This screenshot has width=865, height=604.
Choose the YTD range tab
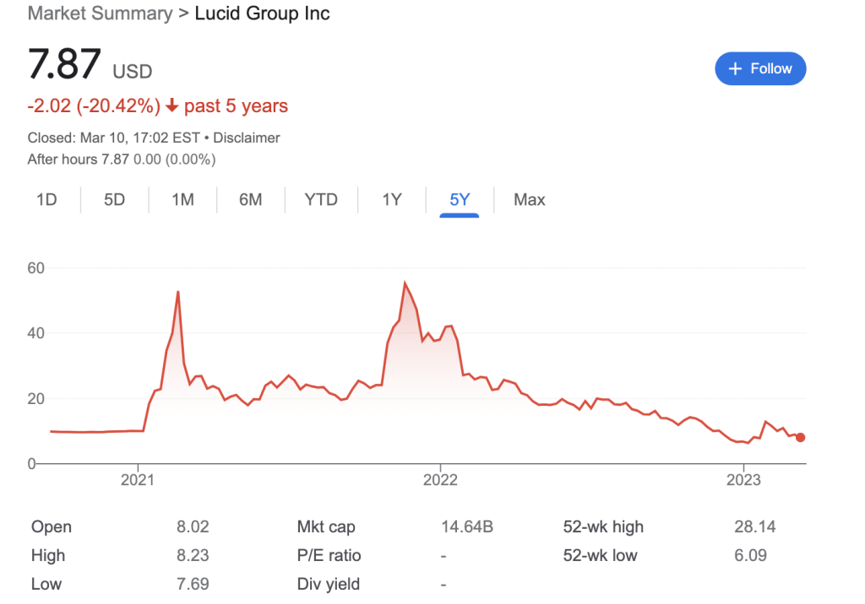pyautogui.click(x=321, y=200)
